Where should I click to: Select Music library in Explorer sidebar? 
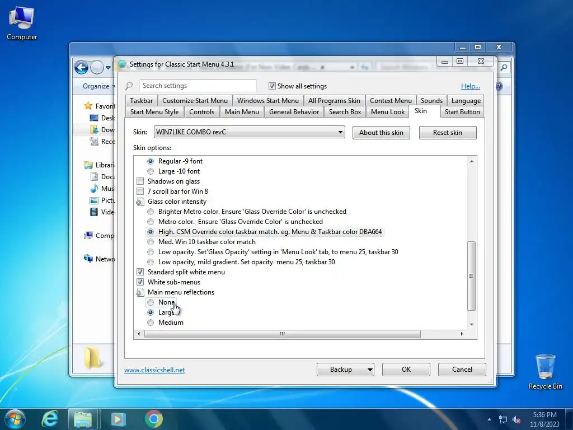click(103, 188)
